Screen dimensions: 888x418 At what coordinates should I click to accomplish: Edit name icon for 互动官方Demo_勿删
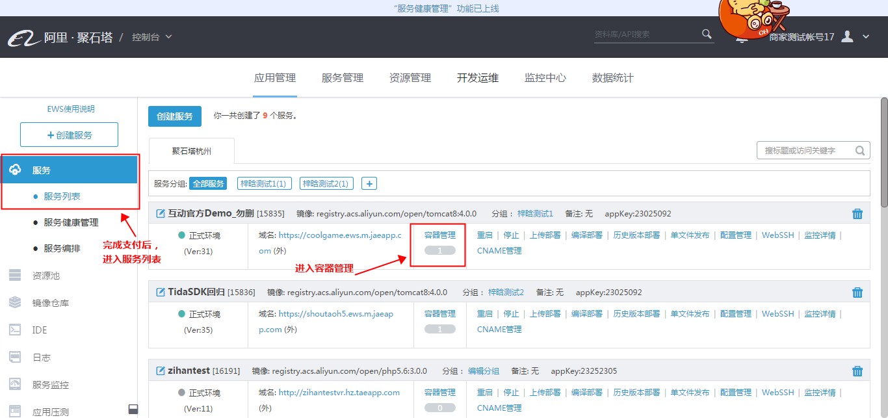(x=161, y=213)
